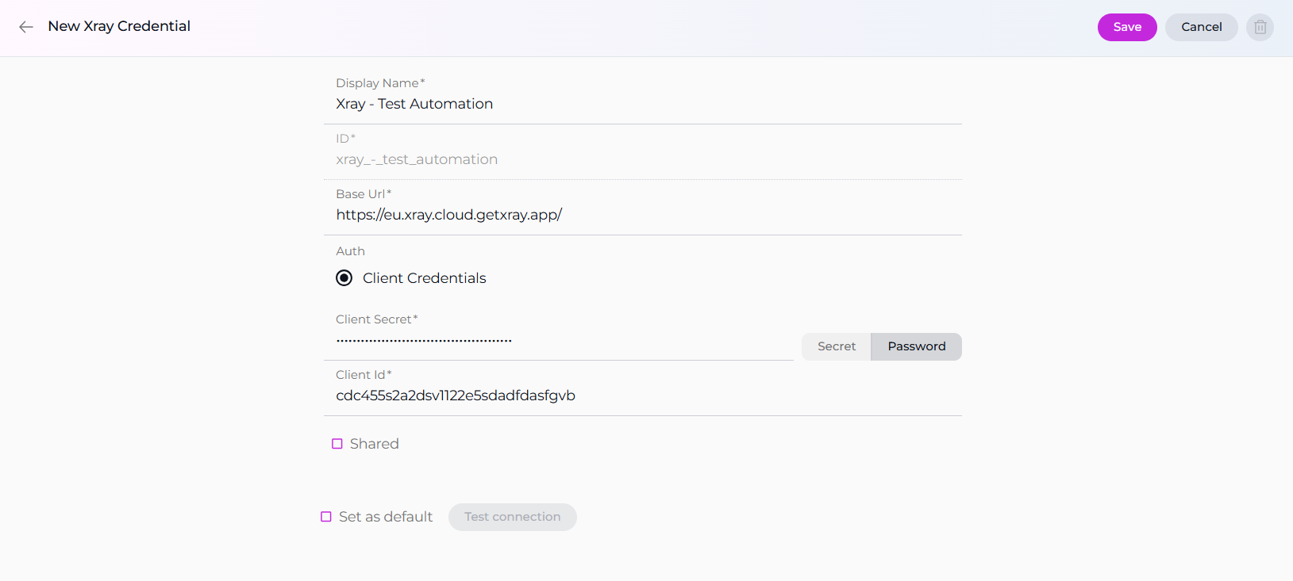Cancel the credential creation
This screenshot has height=581, width=1293.
click(1201, 27)
